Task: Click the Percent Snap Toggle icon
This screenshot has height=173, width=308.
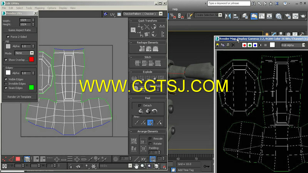Action: tap(173, 16)
